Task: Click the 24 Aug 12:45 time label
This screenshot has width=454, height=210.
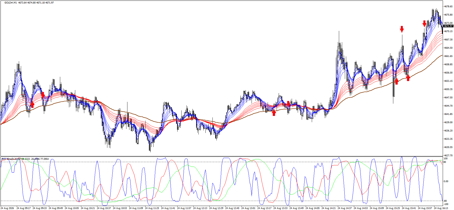Action: point(232,208)
